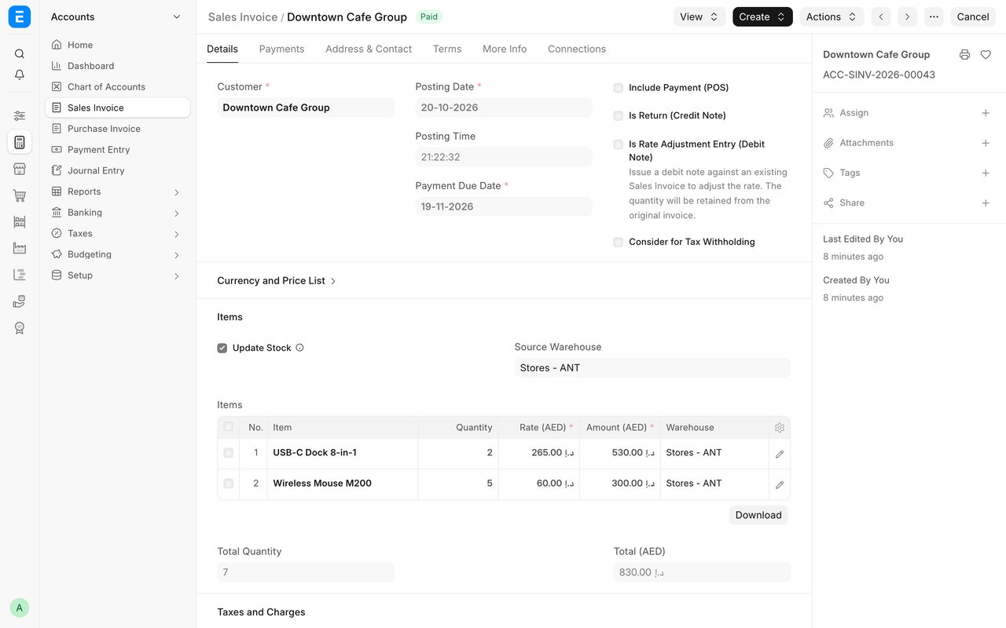
Task: Open the quality badge icon in rail
Action: click(x=20, y=328)
